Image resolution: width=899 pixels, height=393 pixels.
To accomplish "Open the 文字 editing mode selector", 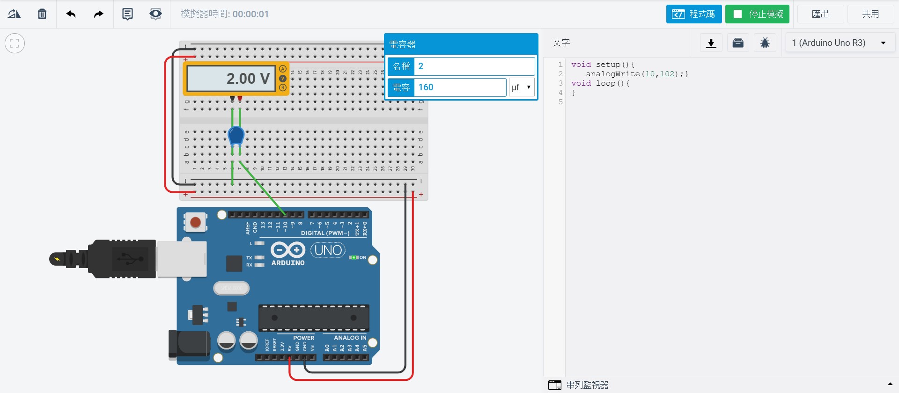I will tap(561, 43).
